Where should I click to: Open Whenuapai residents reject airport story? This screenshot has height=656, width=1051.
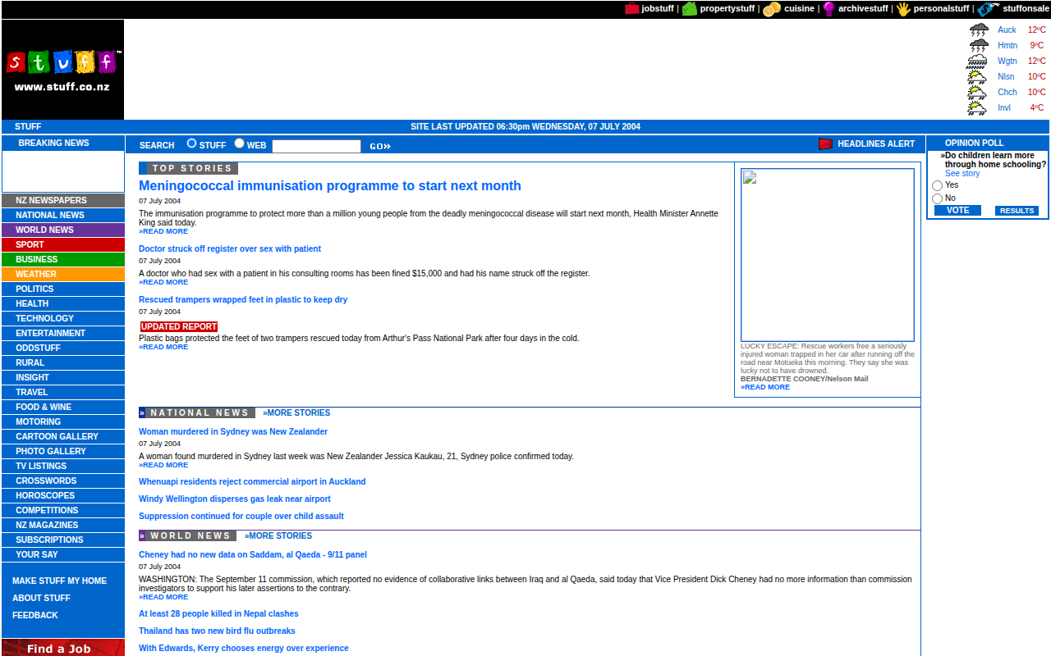pyautogui.click(x=252, y=482)
